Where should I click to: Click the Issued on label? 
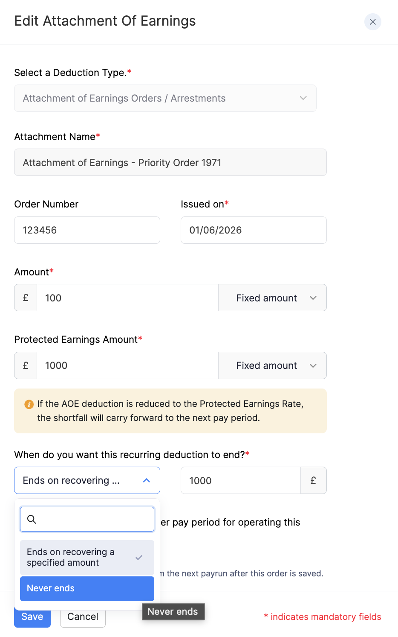point(205,204)
